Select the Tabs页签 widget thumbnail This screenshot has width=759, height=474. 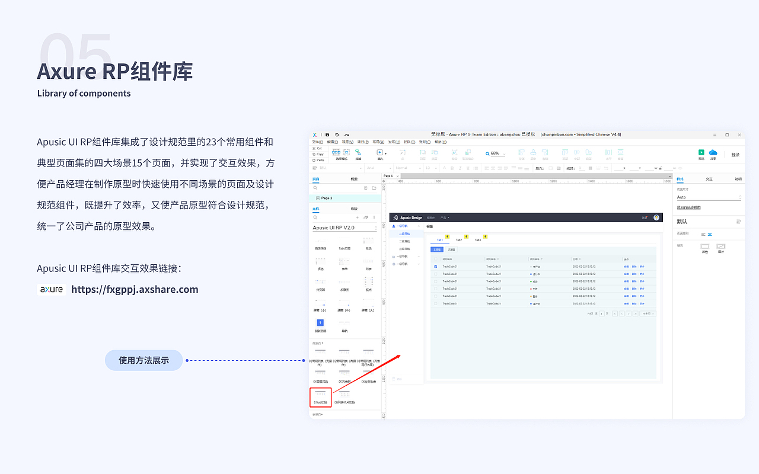[x=345, y=242]
